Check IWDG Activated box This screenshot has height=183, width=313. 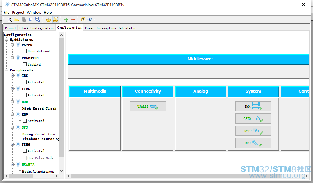click(x=24, y=95)
